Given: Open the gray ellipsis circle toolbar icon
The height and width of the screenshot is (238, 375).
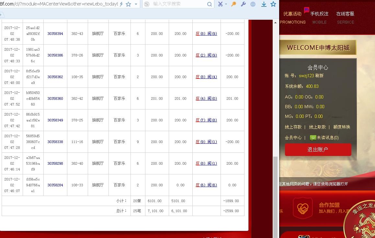Looking at the screenshot, I should click(x=253, y=4).
